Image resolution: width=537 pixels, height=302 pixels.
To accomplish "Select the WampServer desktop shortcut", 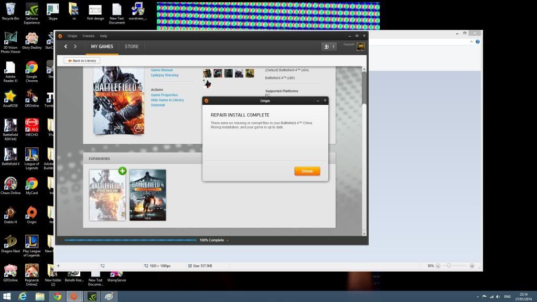I will click(116, 276).
